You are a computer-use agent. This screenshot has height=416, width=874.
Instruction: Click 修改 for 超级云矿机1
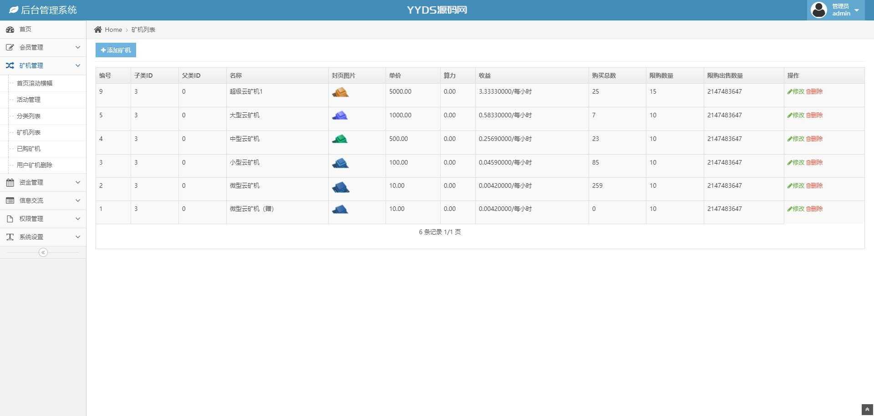[x=796, y=91]
